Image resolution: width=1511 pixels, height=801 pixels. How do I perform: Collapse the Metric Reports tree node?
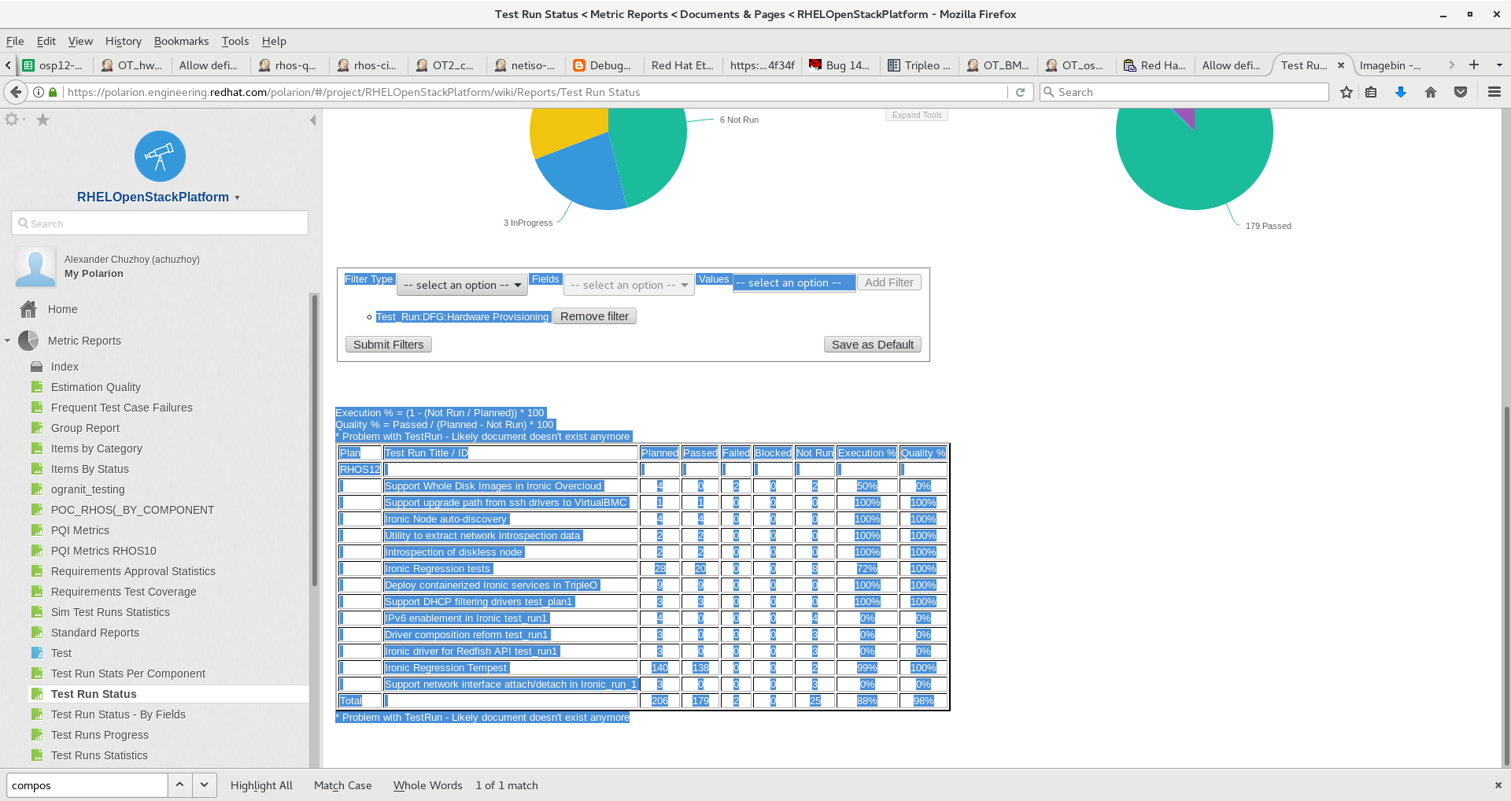8,341
